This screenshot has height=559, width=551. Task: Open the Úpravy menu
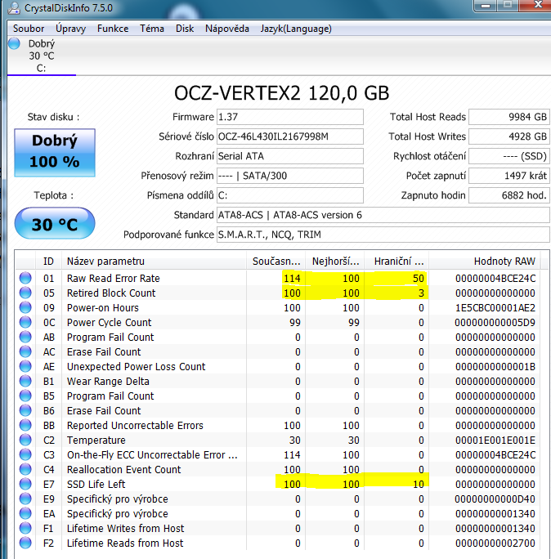[x=70, y=29]
